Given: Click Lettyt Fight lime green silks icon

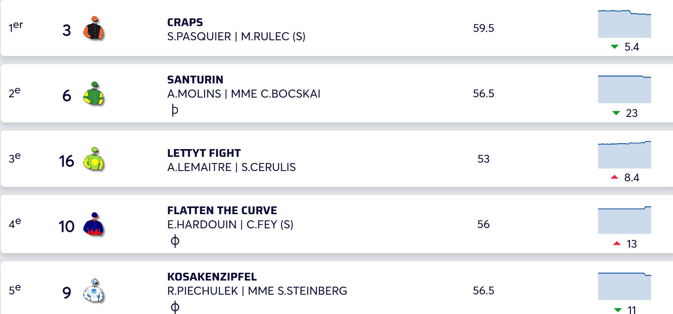Looking at the screenshot, I should 93,159.
